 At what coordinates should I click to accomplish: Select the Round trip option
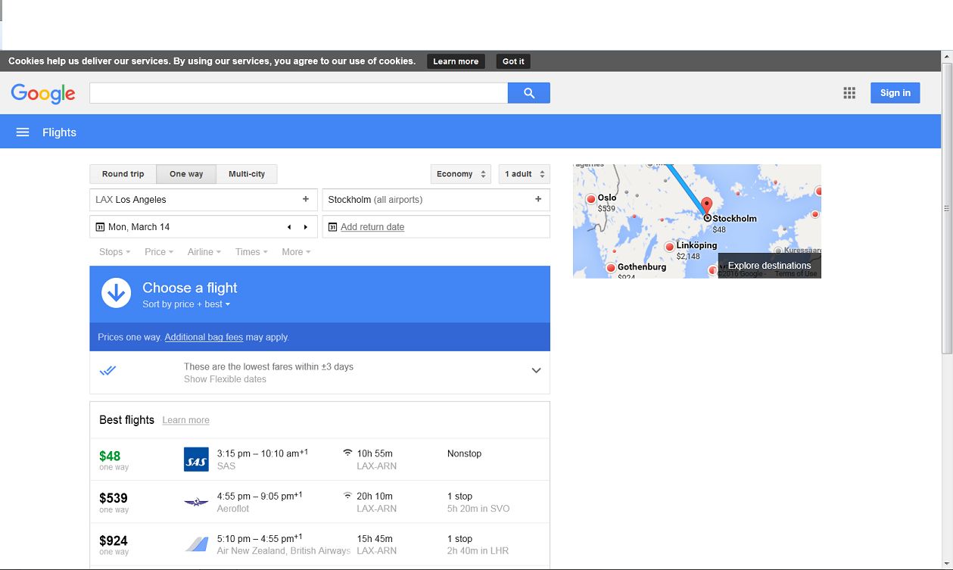pyautogui.click(x=123, y=174)
